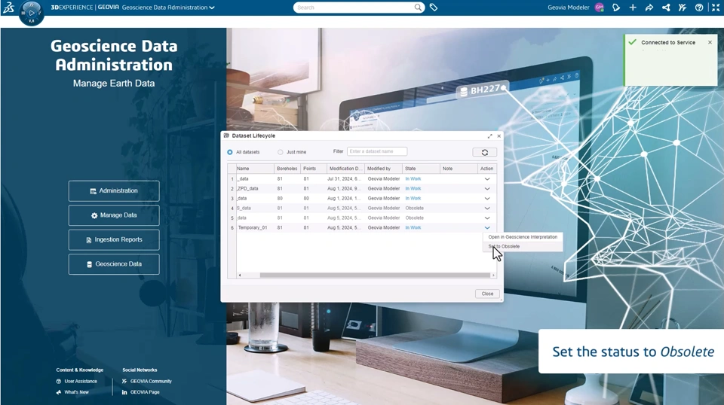The height and width of the screenshot is (405, 724).
Task: Select the ZPD_data dataset name
Action: (x=248, y=188)
